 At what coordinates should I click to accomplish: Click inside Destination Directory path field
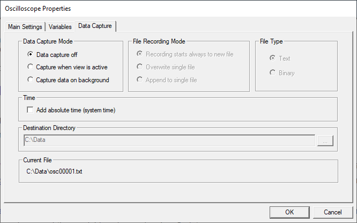point(169,141)
